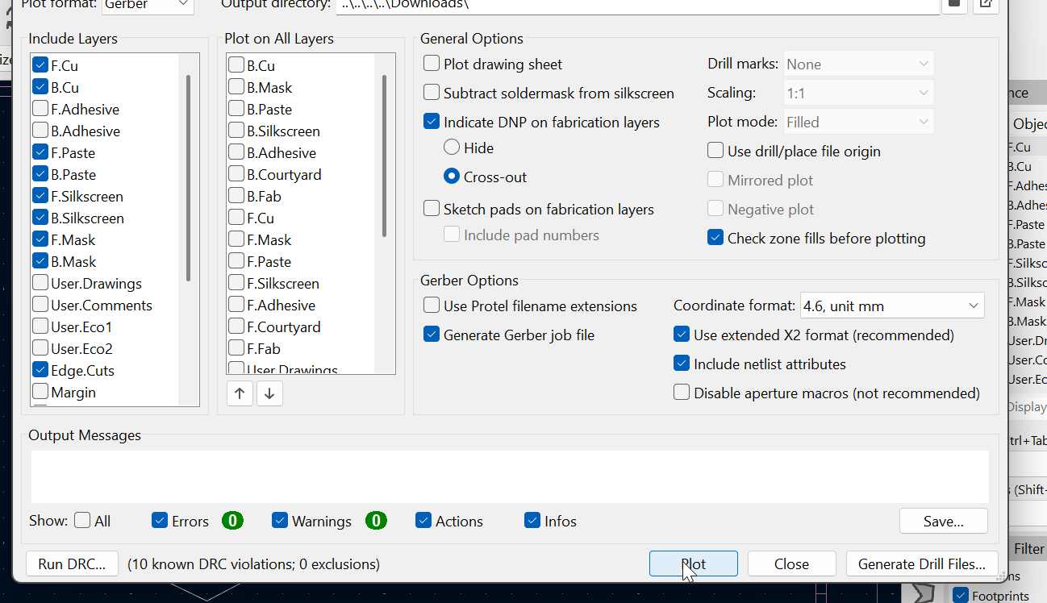This screenshot has height=603, width=1047.
Task: Toggle B.Mask in Include Layers list
Action: tap(40, 261)
